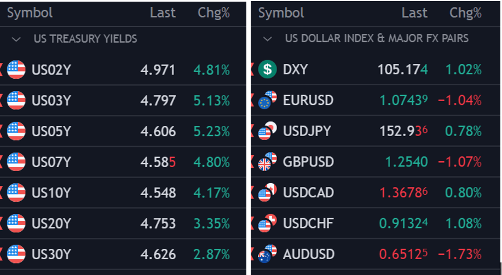Sort treasury list by Chg% column header
Screen dimensions: 502x275
point(214,13)
